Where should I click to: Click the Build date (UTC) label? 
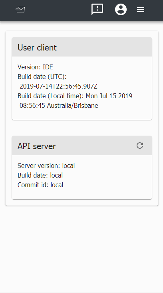click(x=42, y=77)
